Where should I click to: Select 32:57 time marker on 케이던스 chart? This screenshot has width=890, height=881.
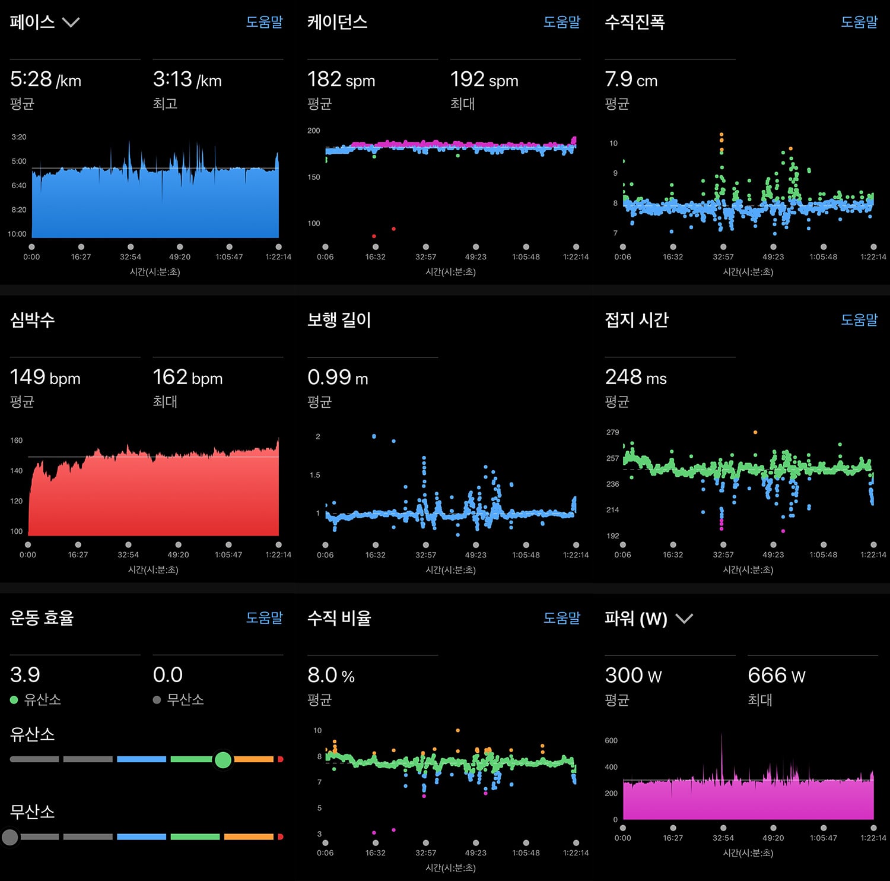pos(425,247)
